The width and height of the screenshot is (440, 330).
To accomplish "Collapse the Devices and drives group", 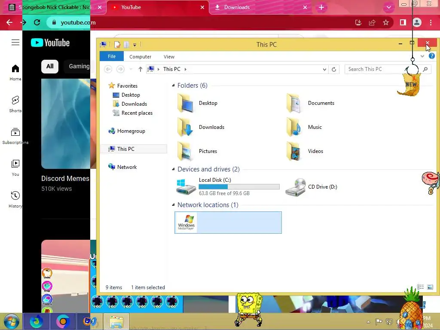I will coord(173,169).
